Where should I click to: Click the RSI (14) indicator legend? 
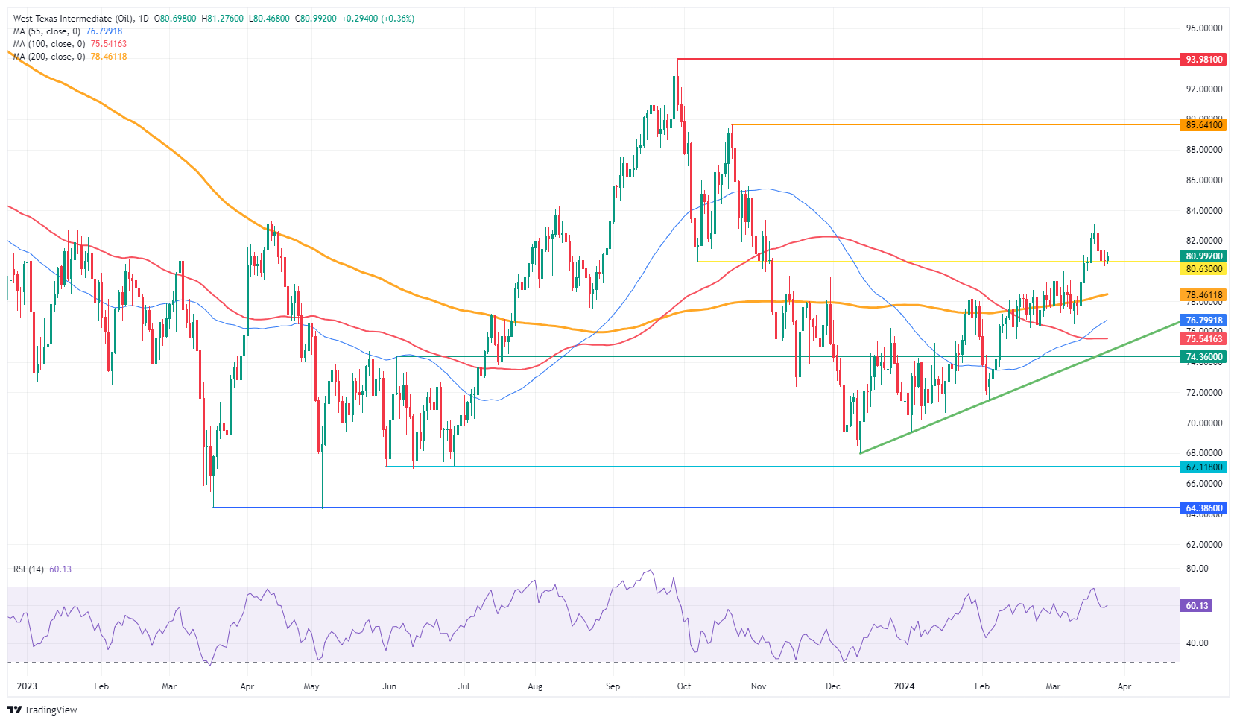(30, 569)
